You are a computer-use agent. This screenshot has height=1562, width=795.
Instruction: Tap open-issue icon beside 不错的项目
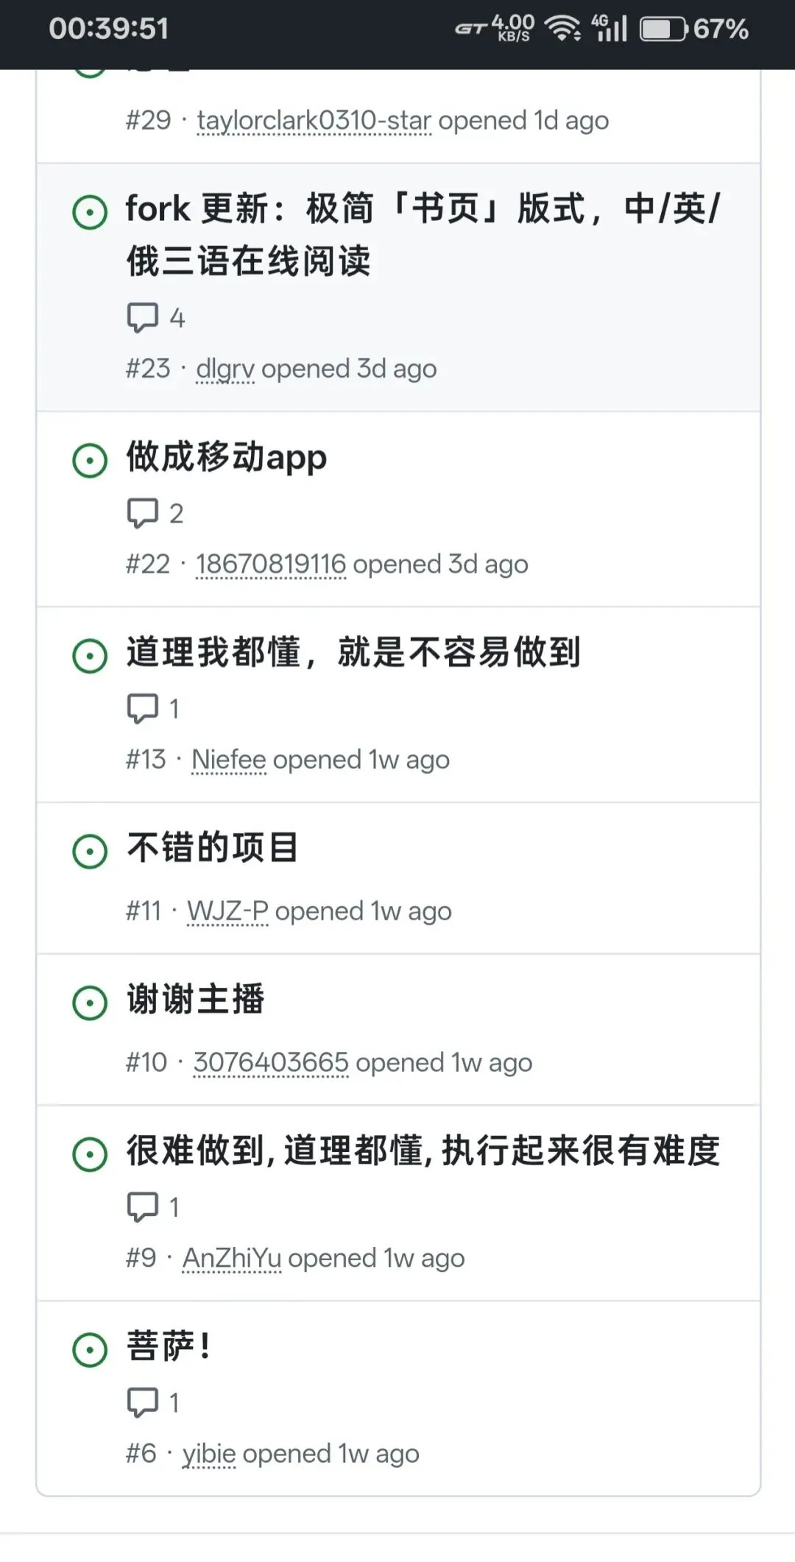click(x=91, y=851)
